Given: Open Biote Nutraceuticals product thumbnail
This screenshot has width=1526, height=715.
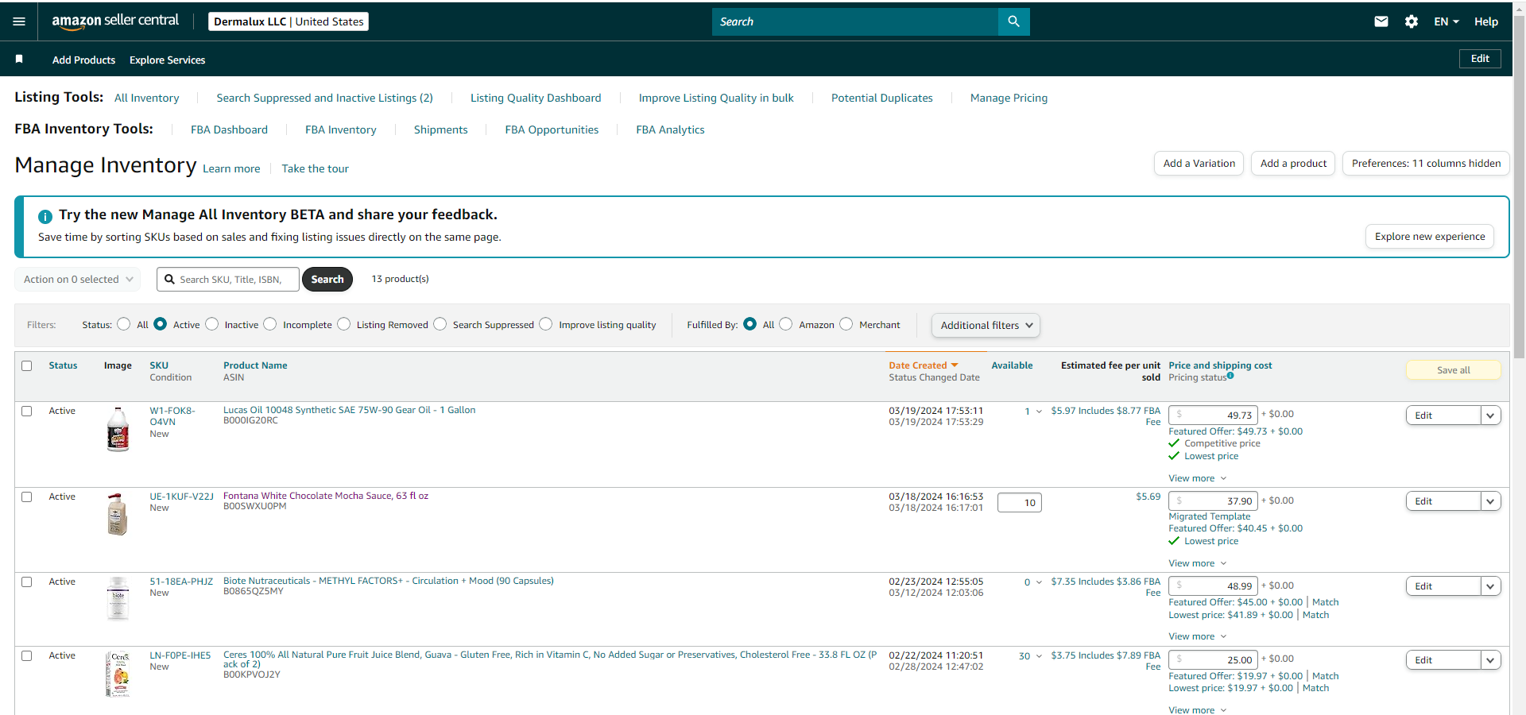Looking at the screenshot, I should (x=118, y=598).
